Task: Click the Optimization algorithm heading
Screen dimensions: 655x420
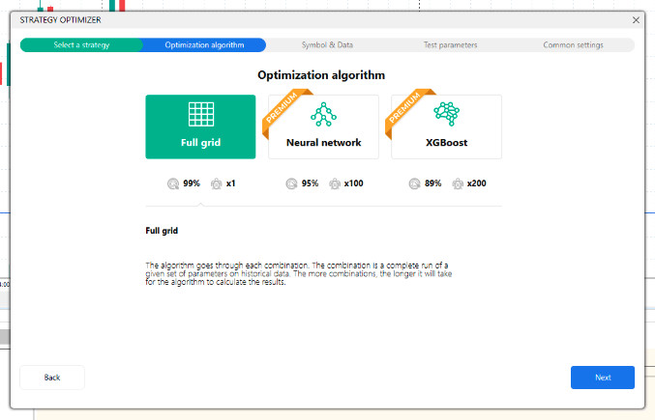Action: click(x=321, y=75)
